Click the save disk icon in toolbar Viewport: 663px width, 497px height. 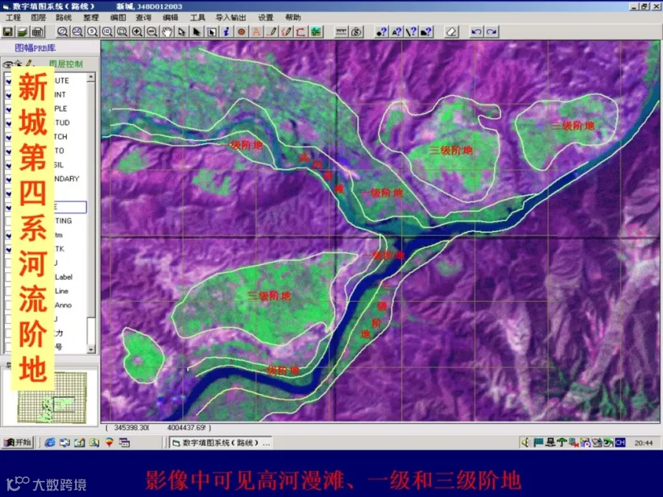[7, 32]
